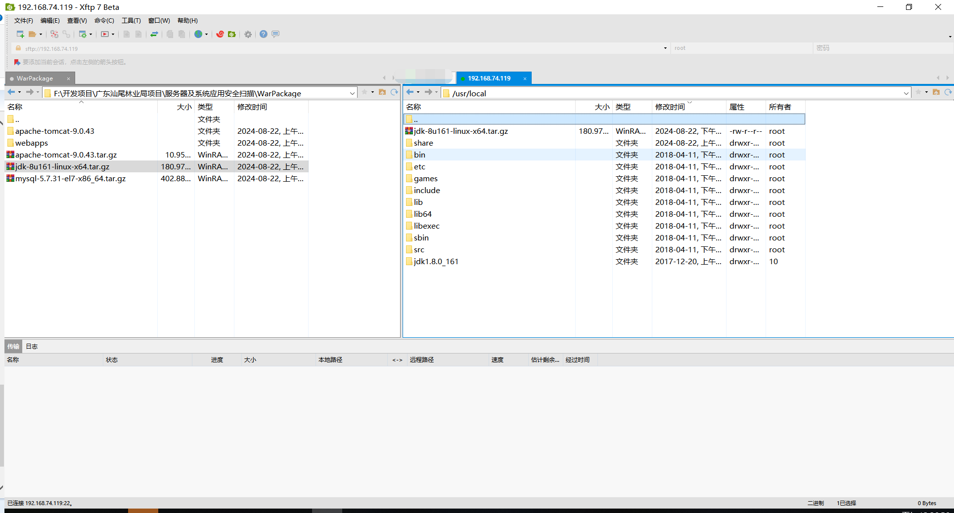Viewport: 954px width, 513px height.
Task: Switch to the WarPackage local tab
Action: click(35, 79)
